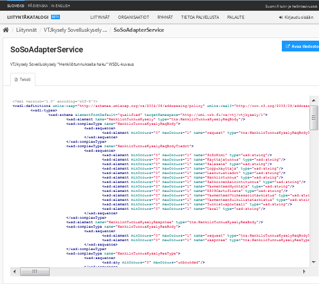Open the Ryhmät menu item
Screen dimensions: 319x284
[x=165, y=17]
